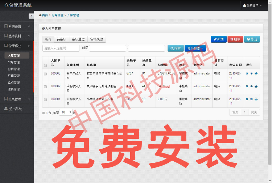
Task: Collapse the left sidebar with the arrow button
Action: (31, 16)
